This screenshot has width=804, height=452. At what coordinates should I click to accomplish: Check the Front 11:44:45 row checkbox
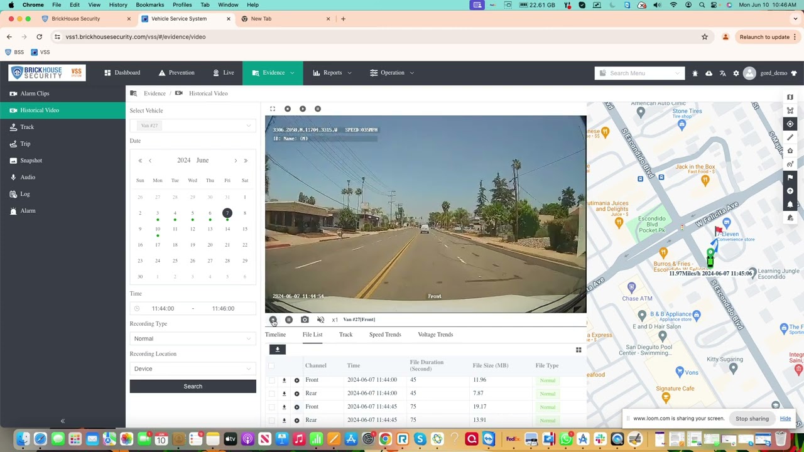click(x=271, y=407)
